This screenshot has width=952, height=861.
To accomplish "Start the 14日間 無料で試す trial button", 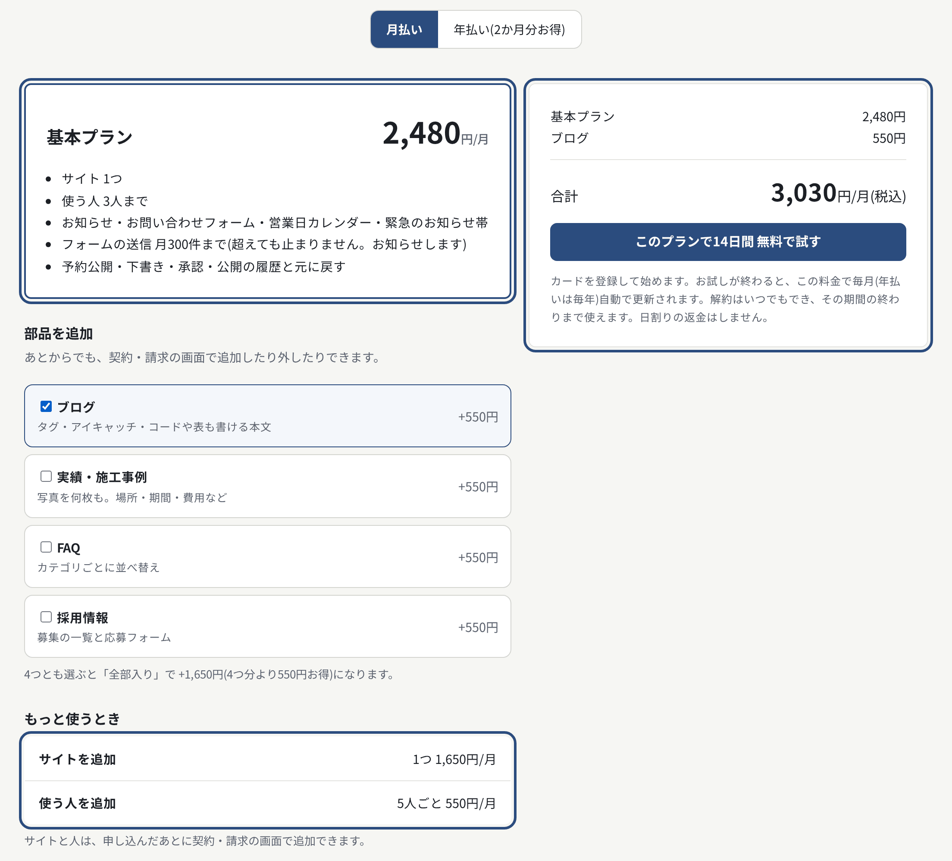I will pyautogui.click(x=728, y=242).
